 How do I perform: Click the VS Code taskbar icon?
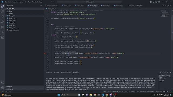click(103, 95)
